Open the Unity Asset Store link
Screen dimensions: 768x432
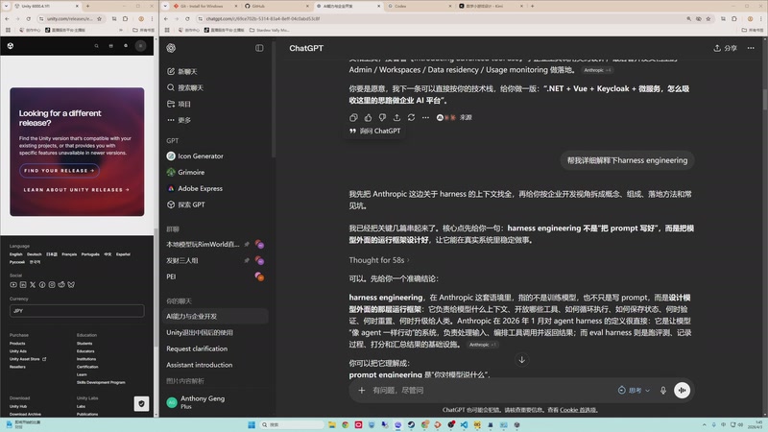(x=28, y=359)
